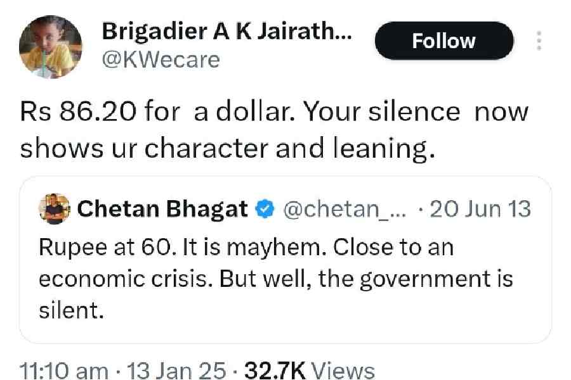Click the 11:10 am tweet timestamp
Image resolution: width=571 pixels, height=380 pixels.
coord(63,370)
